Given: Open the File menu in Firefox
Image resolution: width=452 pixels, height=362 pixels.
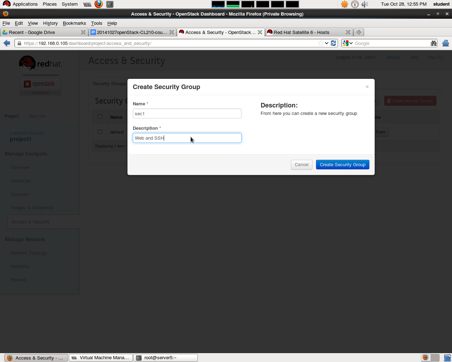Looking at the screenshot, I should (6, 23).
